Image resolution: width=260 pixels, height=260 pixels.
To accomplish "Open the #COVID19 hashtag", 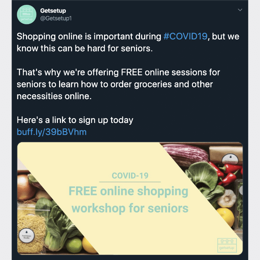I will click(185, 36).
